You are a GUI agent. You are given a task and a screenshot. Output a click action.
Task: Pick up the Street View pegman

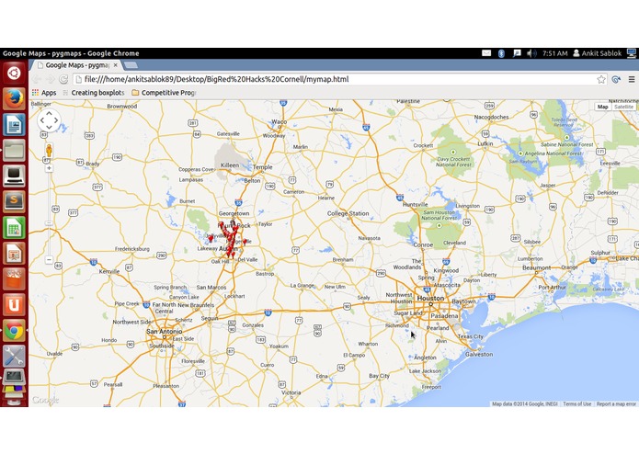coord(49,150)
